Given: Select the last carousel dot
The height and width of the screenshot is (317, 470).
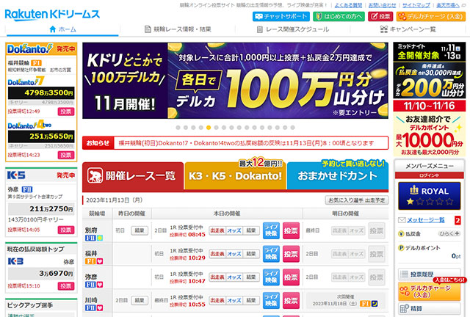Looking at the screenshot, I should 292,128.
